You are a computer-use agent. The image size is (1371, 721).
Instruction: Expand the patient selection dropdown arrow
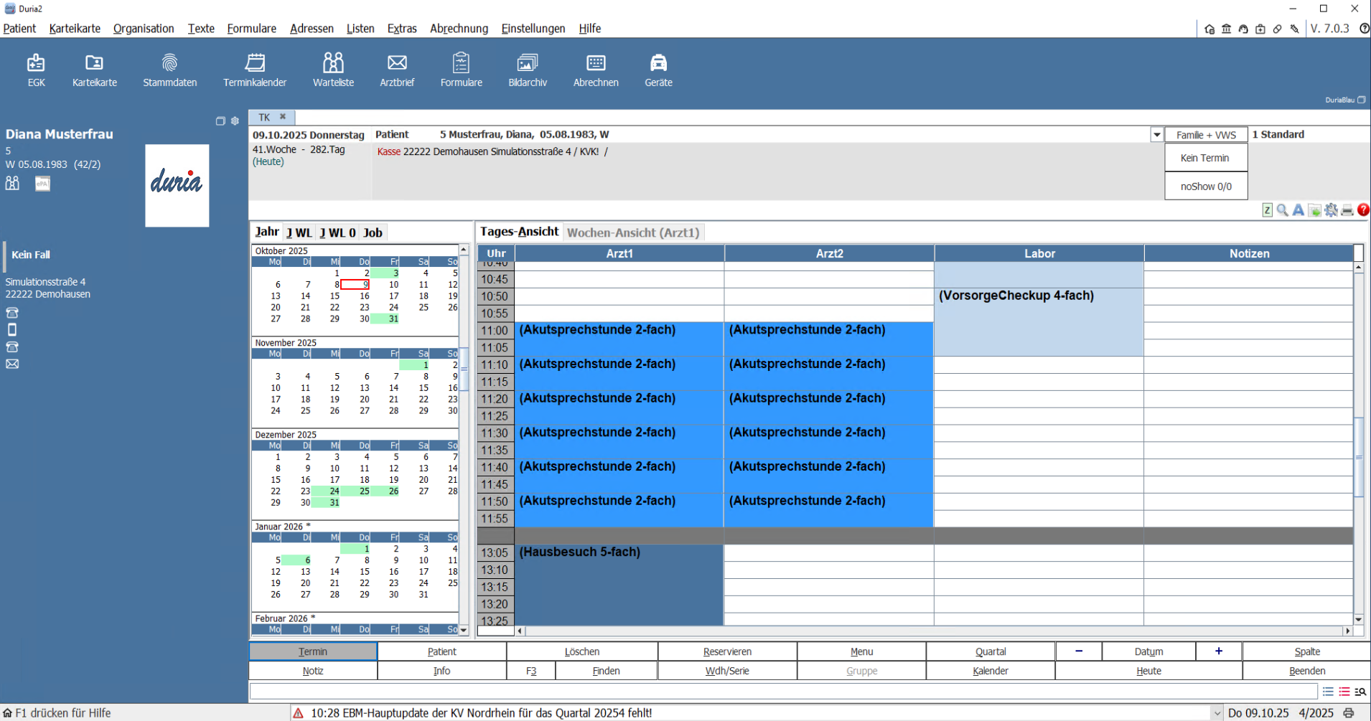coord(1156,135)
